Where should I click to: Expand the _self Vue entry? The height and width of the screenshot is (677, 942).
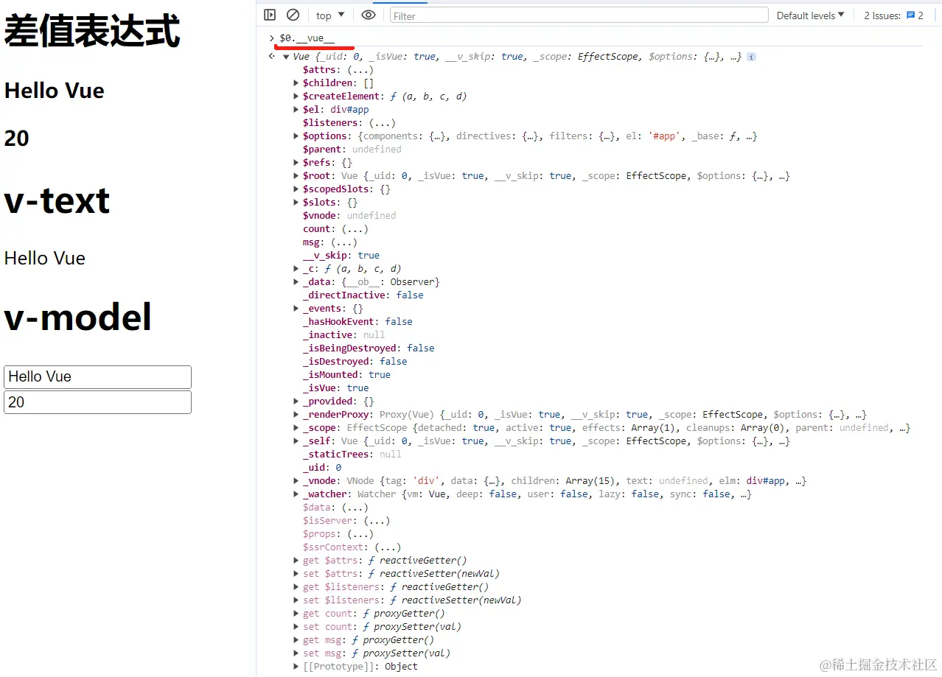click(296, 441)
